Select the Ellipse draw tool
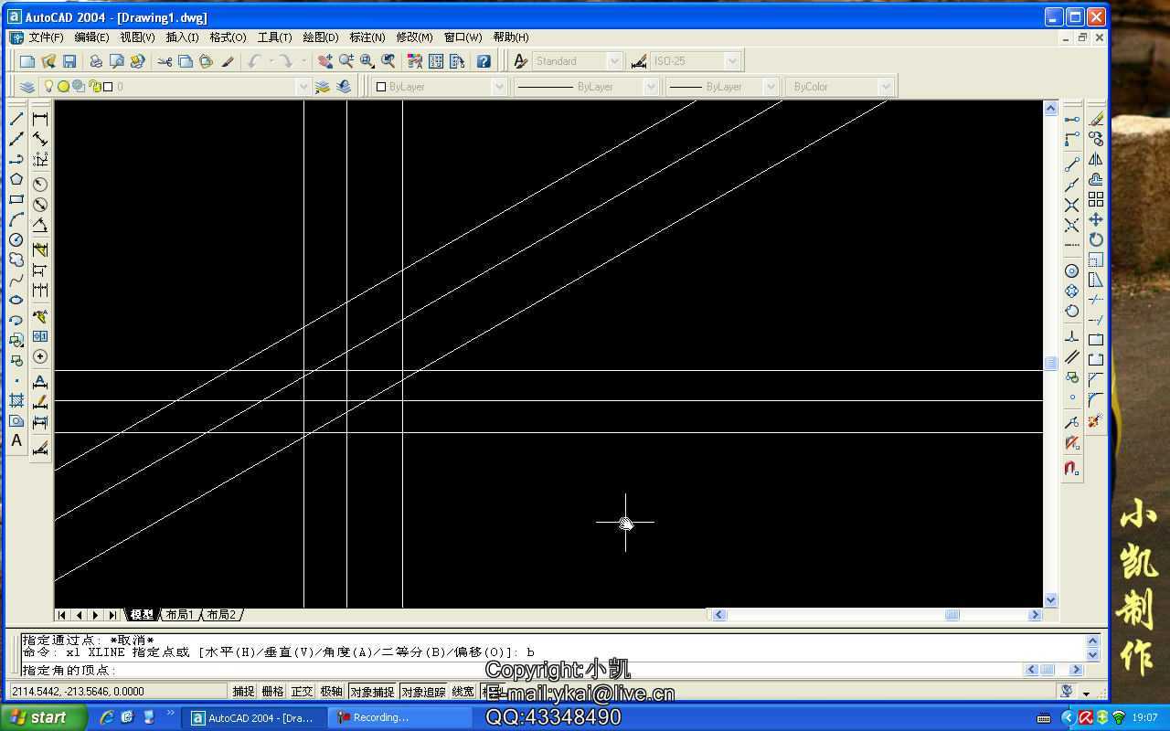 [16, 300]
